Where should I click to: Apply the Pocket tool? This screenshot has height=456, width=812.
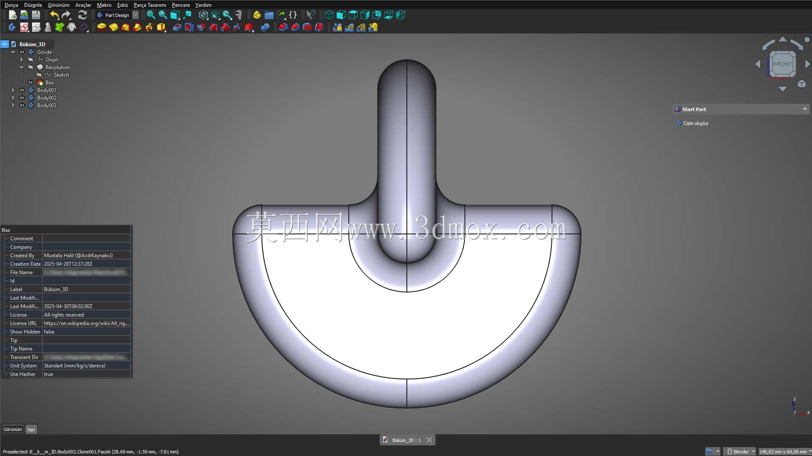click(177, 28)
